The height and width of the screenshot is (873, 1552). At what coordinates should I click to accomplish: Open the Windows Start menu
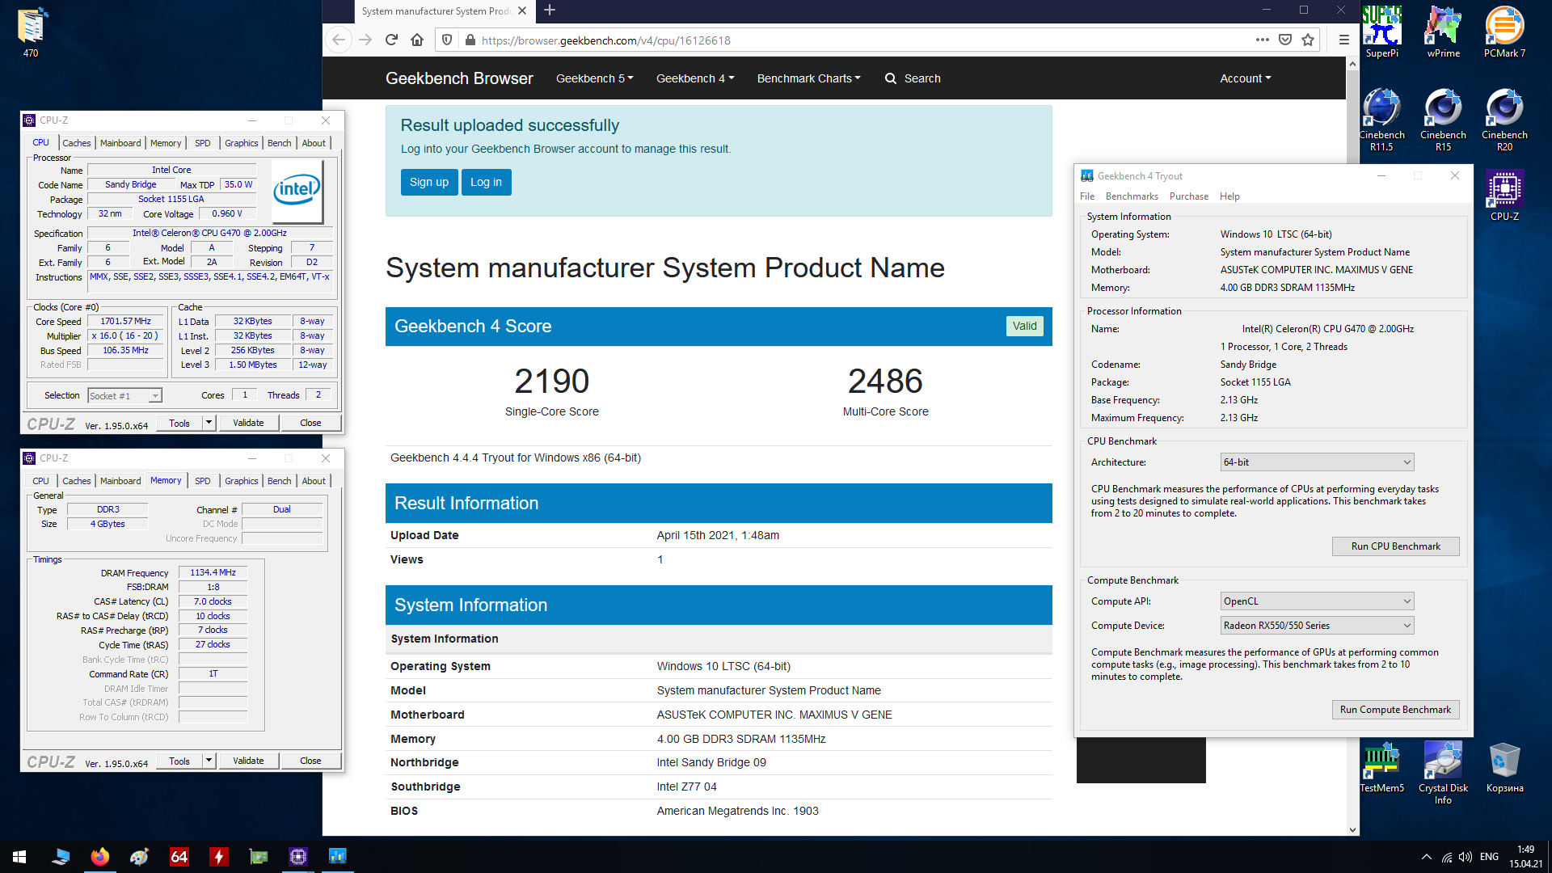[19, 856]
